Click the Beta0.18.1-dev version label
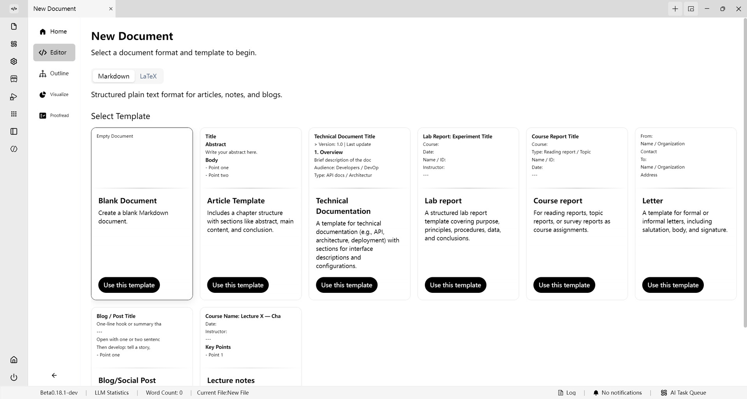Image resolution: width=747 pixels, height=399 pixels. (x=59, y=393)
